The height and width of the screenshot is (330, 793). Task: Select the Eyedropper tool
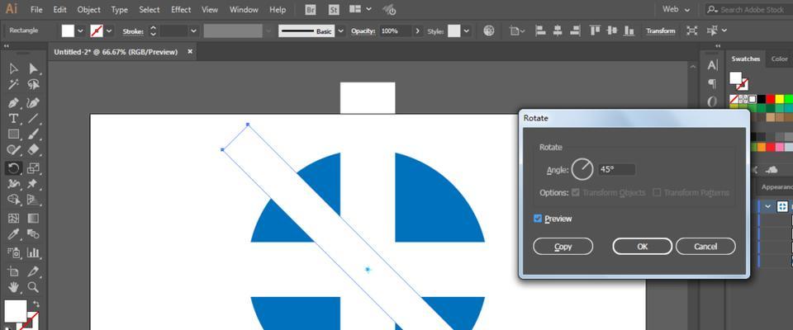[14, 234]
